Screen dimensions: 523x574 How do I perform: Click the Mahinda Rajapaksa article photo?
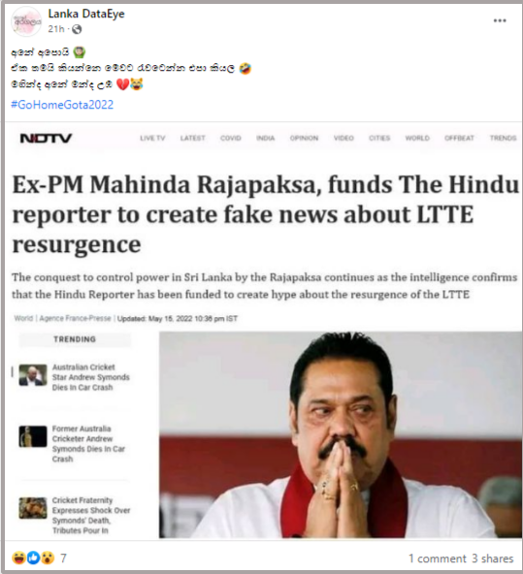(341, 434)
